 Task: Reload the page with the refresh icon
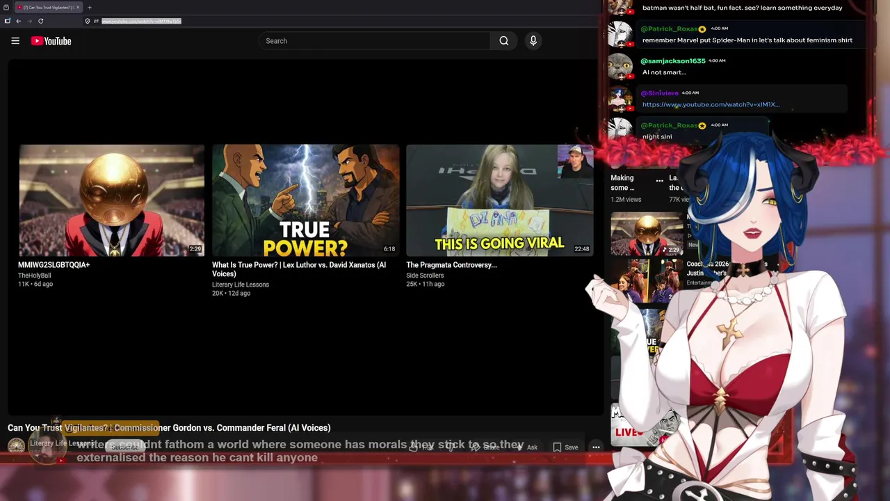point(40,21)
